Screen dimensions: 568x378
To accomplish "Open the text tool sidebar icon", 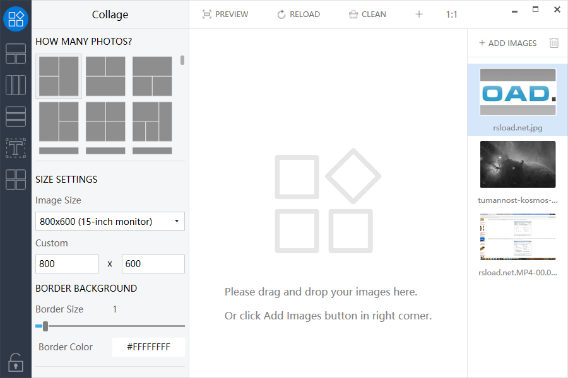I will [x=16, y=148].
